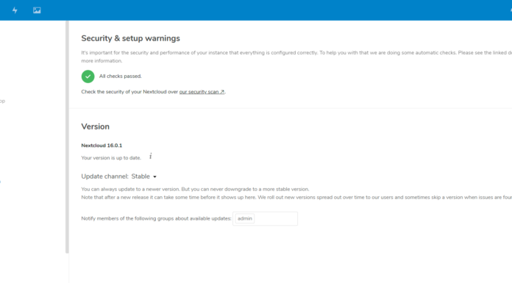Image resolution: width=512 pixels, height=283 pixels.
Task: Expand the Update channel Stable dropdown
Action: pyautogui.click(x=144, y=176)
